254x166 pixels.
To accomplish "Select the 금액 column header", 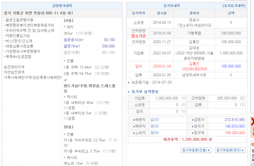I will click(x=231, y=13).
